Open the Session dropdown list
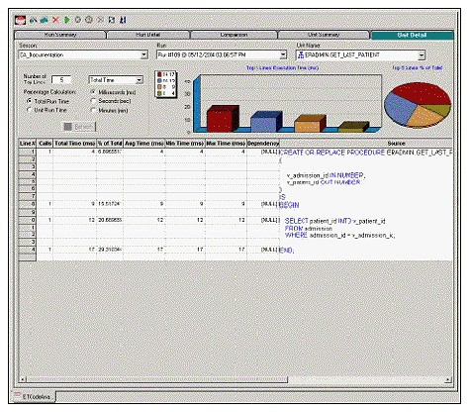This screenshot has width=470, height=412. (144, 54)
